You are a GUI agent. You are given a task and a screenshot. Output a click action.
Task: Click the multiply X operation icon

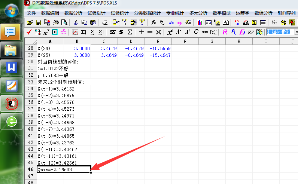coord(158,32)
